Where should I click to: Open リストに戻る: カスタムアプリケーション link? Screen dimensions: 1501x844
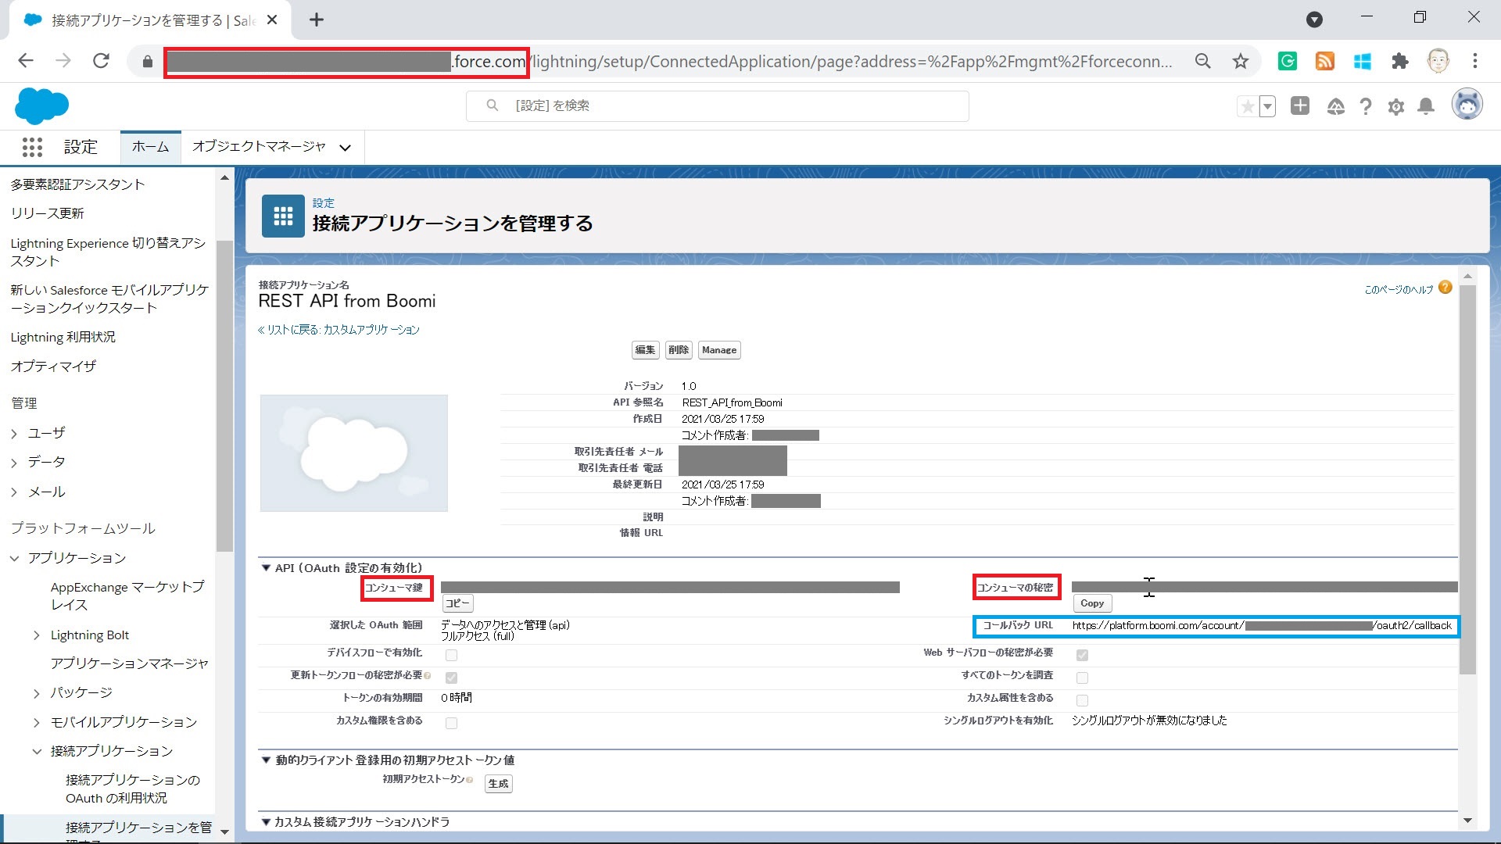[339, 330]
